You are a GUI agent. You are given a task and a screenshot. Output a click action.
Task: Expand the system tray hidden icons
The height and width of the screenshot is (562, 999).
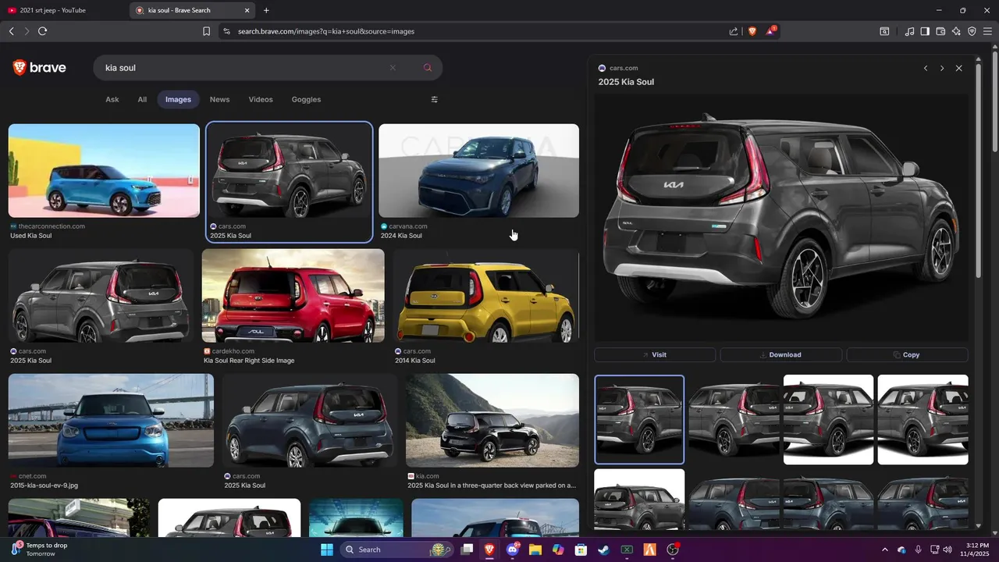(x=884, y=550)
